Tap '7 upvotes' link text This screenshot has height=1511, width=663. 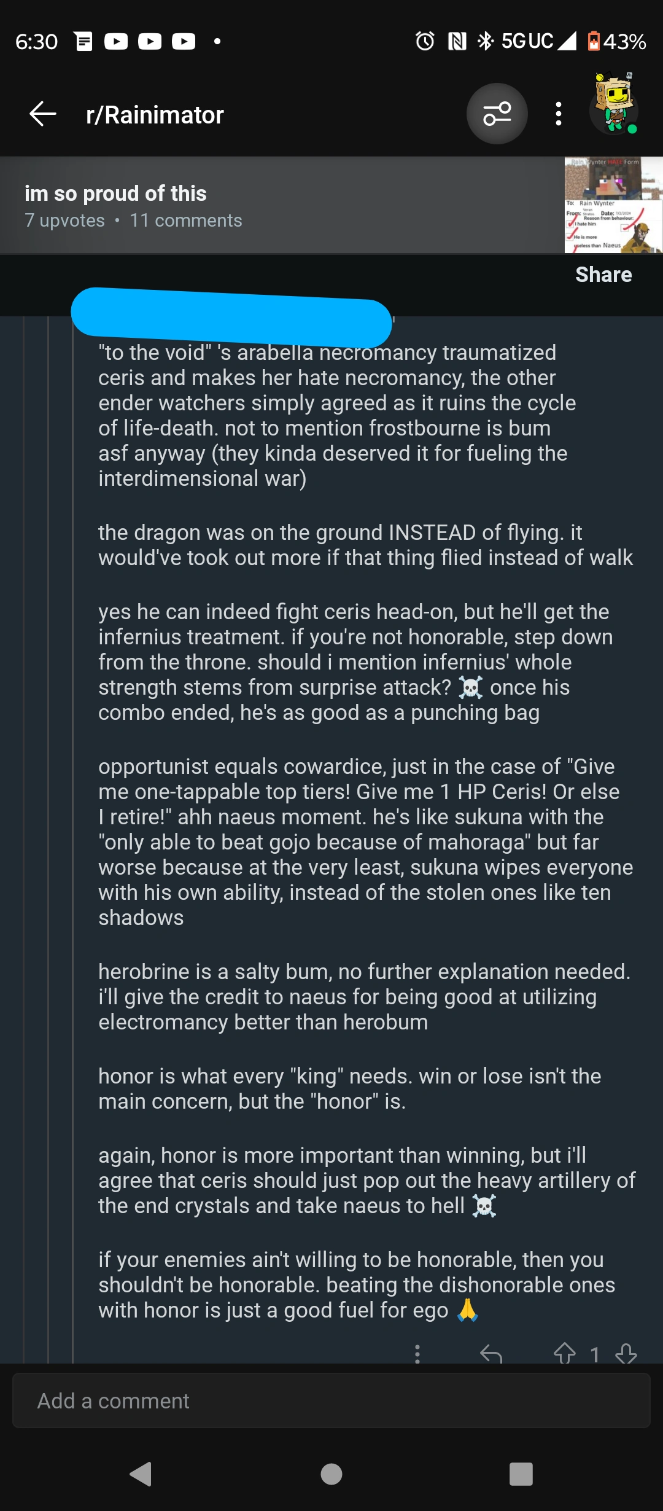[64, 220]
